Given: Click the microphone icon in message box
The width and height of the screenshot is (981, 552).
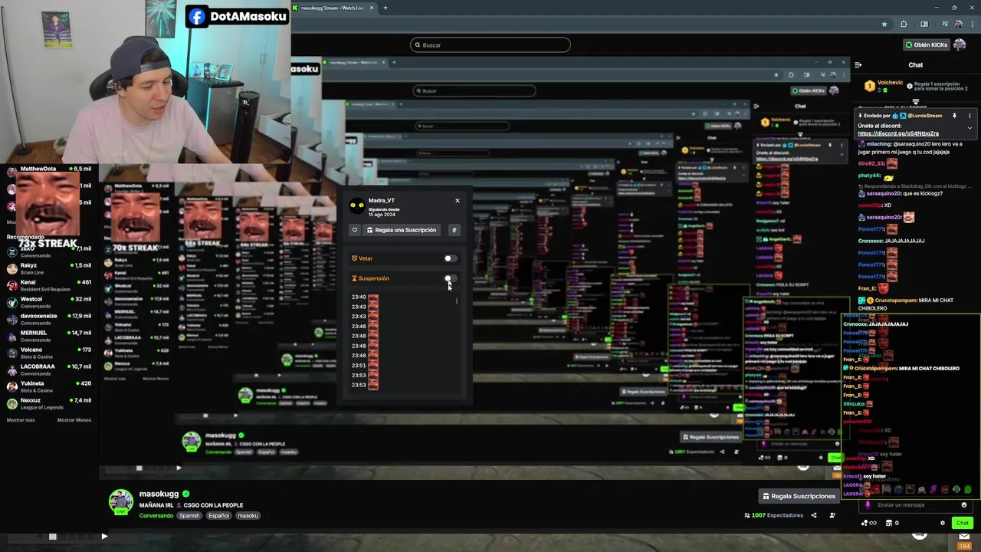Looking at the screenshot, I should 868,505.
